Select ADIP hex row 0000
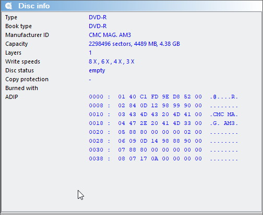Image resolution: width=263 pixels, height=215 pixels. coord(163,97)
